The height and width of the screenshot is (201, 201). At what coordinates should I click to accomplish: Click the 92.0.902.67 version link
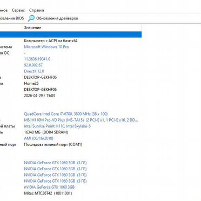coord(33,65)
